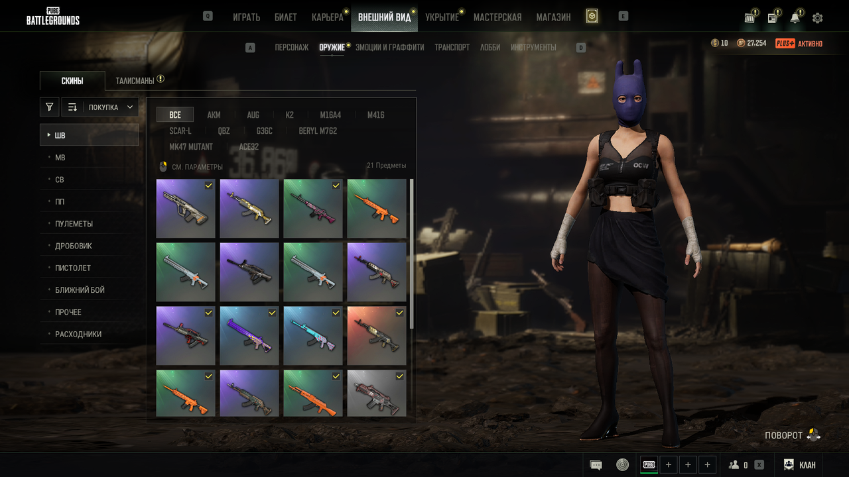Click the КЛАН button
849x477 pixels.
[x=808, y=465]
